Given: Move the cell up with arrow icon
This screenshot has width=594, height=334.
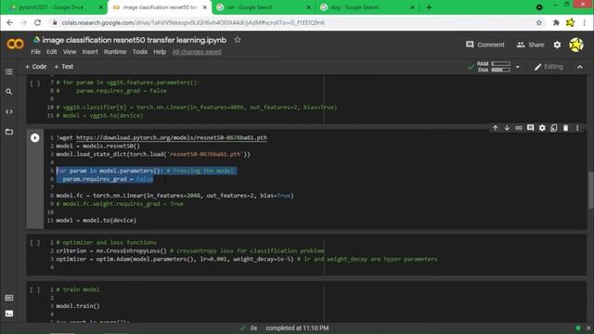Looking at the screenshot, I should (495, 128).
